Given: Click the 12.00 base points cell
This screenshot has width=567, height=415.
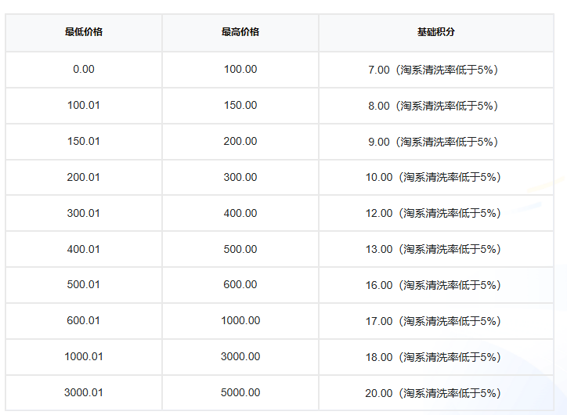Looking at the screenshot, I should (435, 214).
